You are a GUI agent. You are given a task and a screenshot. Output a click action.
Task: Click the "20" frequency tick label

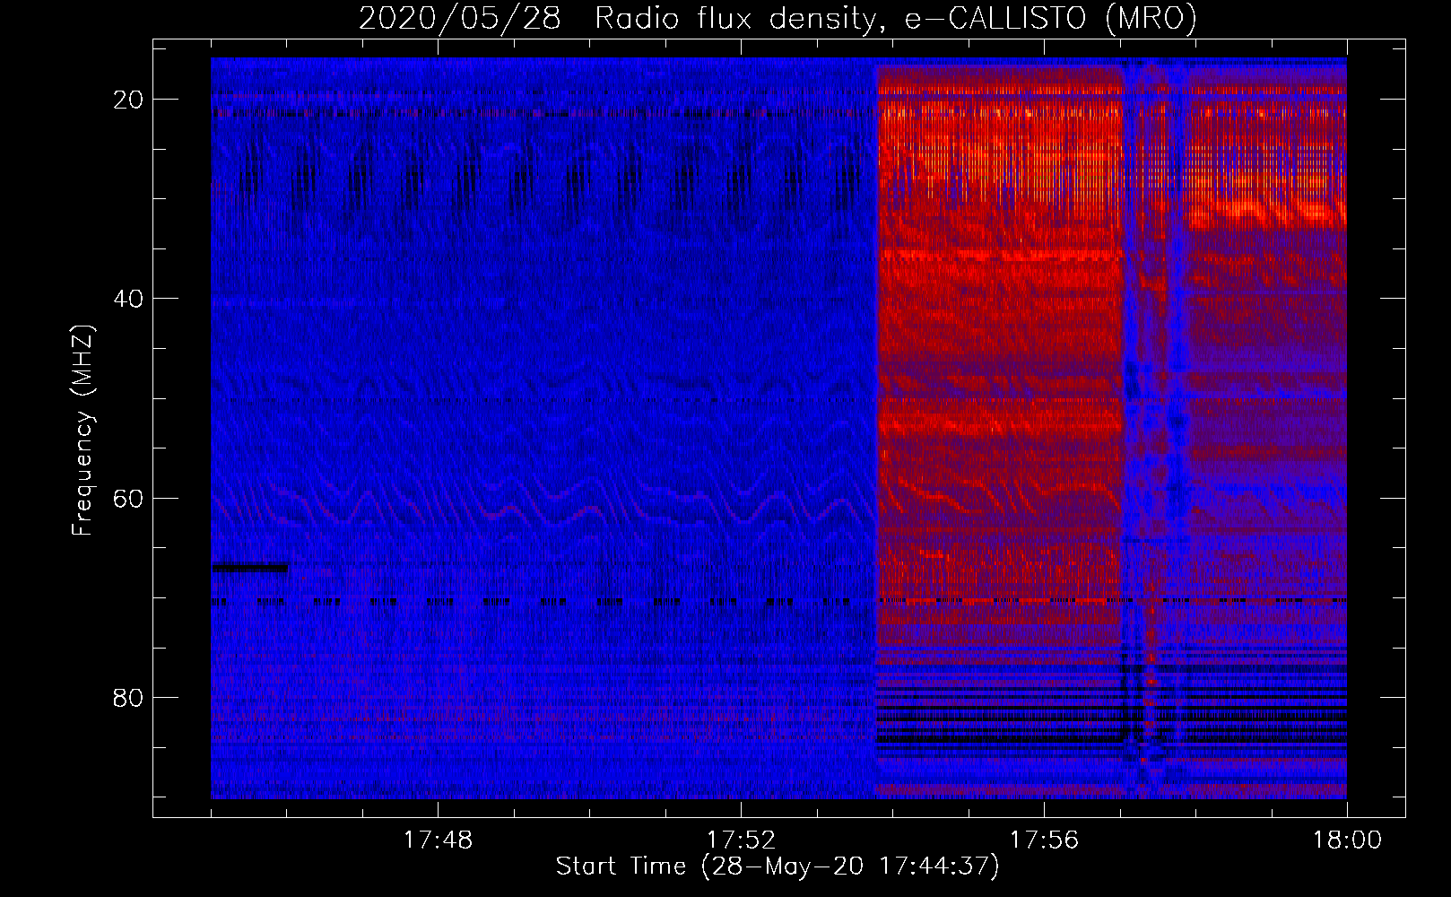tap(129, 100)
